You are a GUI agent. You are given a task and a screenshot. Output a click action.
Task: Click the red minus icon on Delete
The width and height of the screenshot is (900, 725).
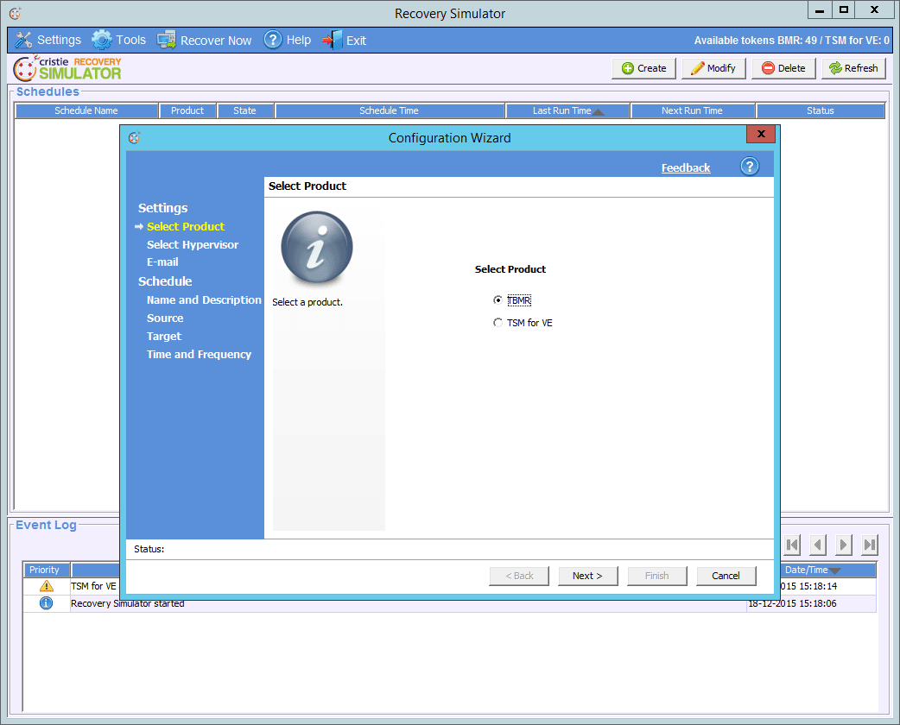768,68
